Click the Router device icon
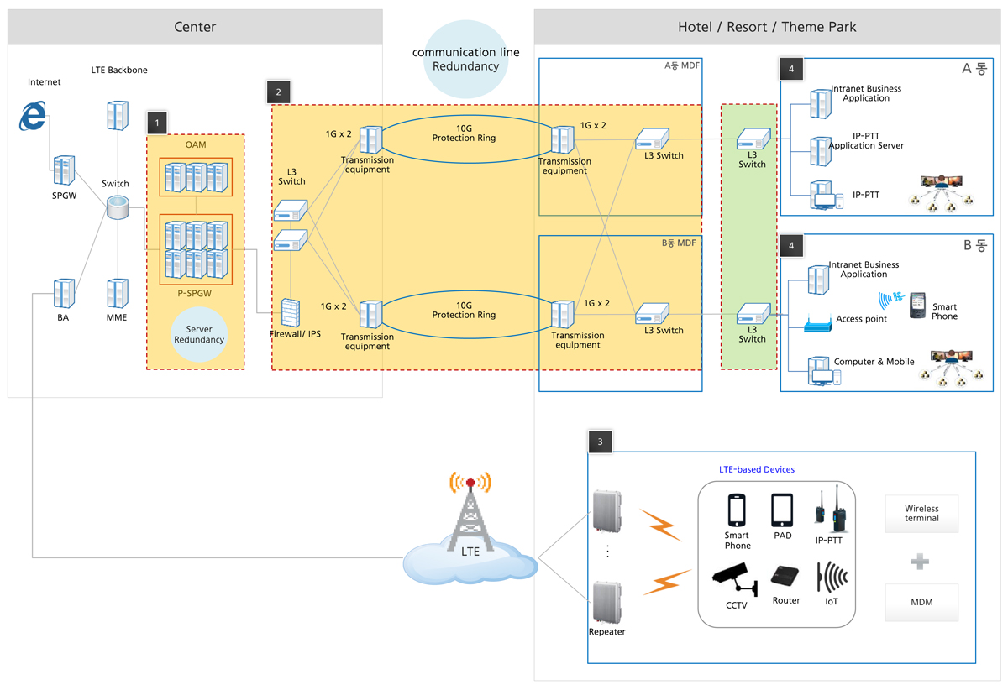1008x685 pixels. pos(786,578)
